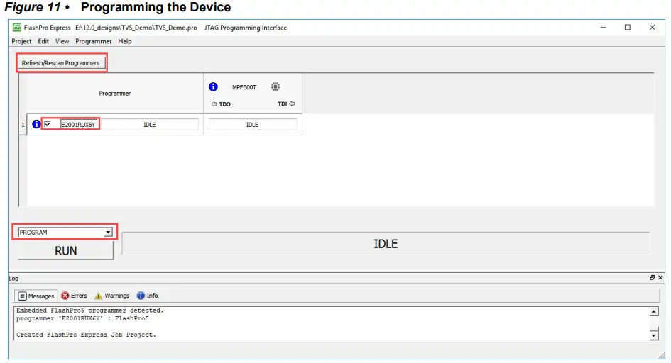This screenshot has width=671, height=363.
Task: Click log scrollbar up arrow
Action: [x=653, y=312]
